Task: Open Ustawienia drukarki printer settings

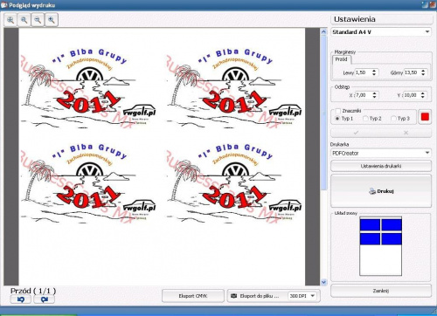Action: coord(381,166)
